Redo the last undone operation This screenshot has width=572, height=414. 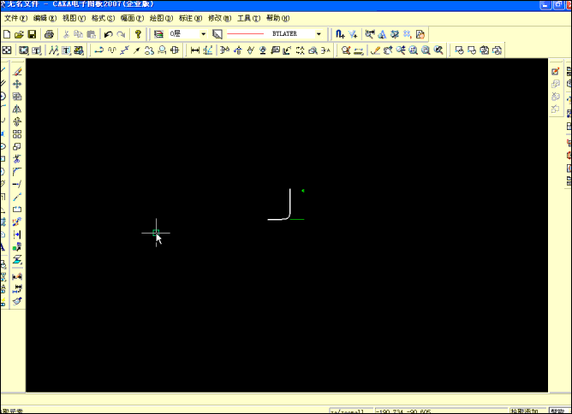(x=121, y=34)
